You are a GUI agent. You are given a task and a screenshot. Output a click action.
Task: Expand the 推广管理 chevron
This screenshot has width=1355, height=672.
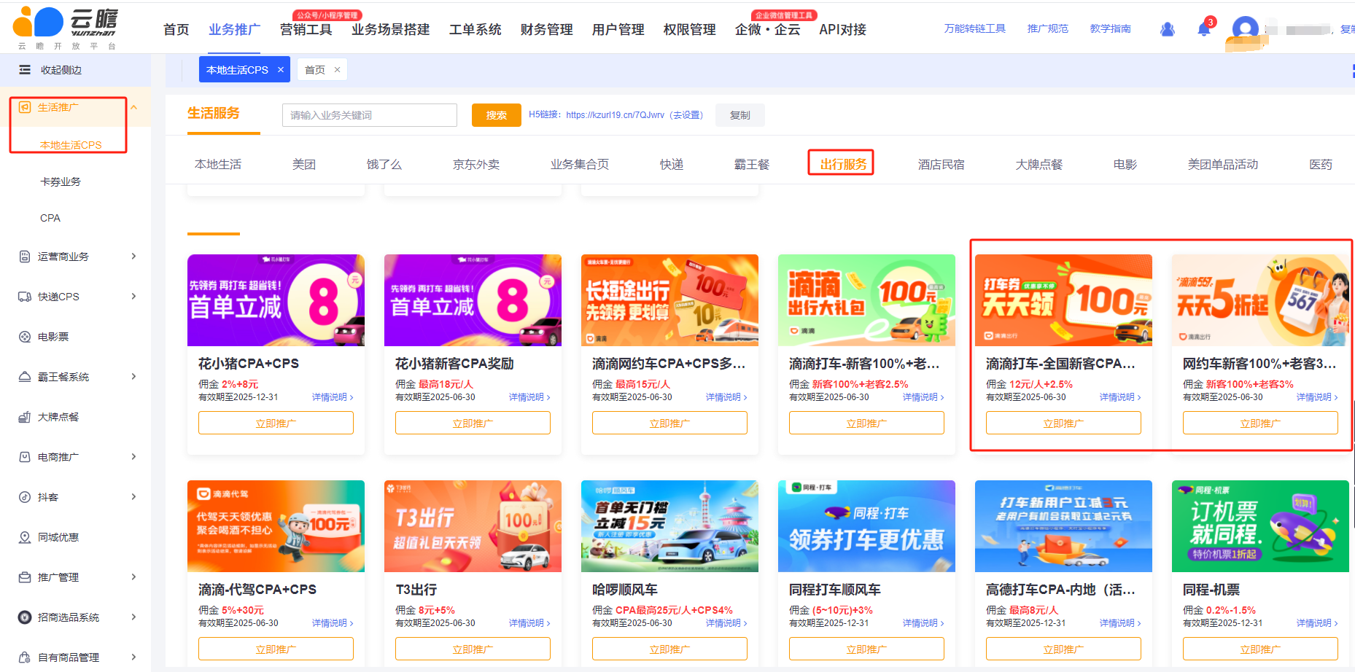click(x=134, y=577)
